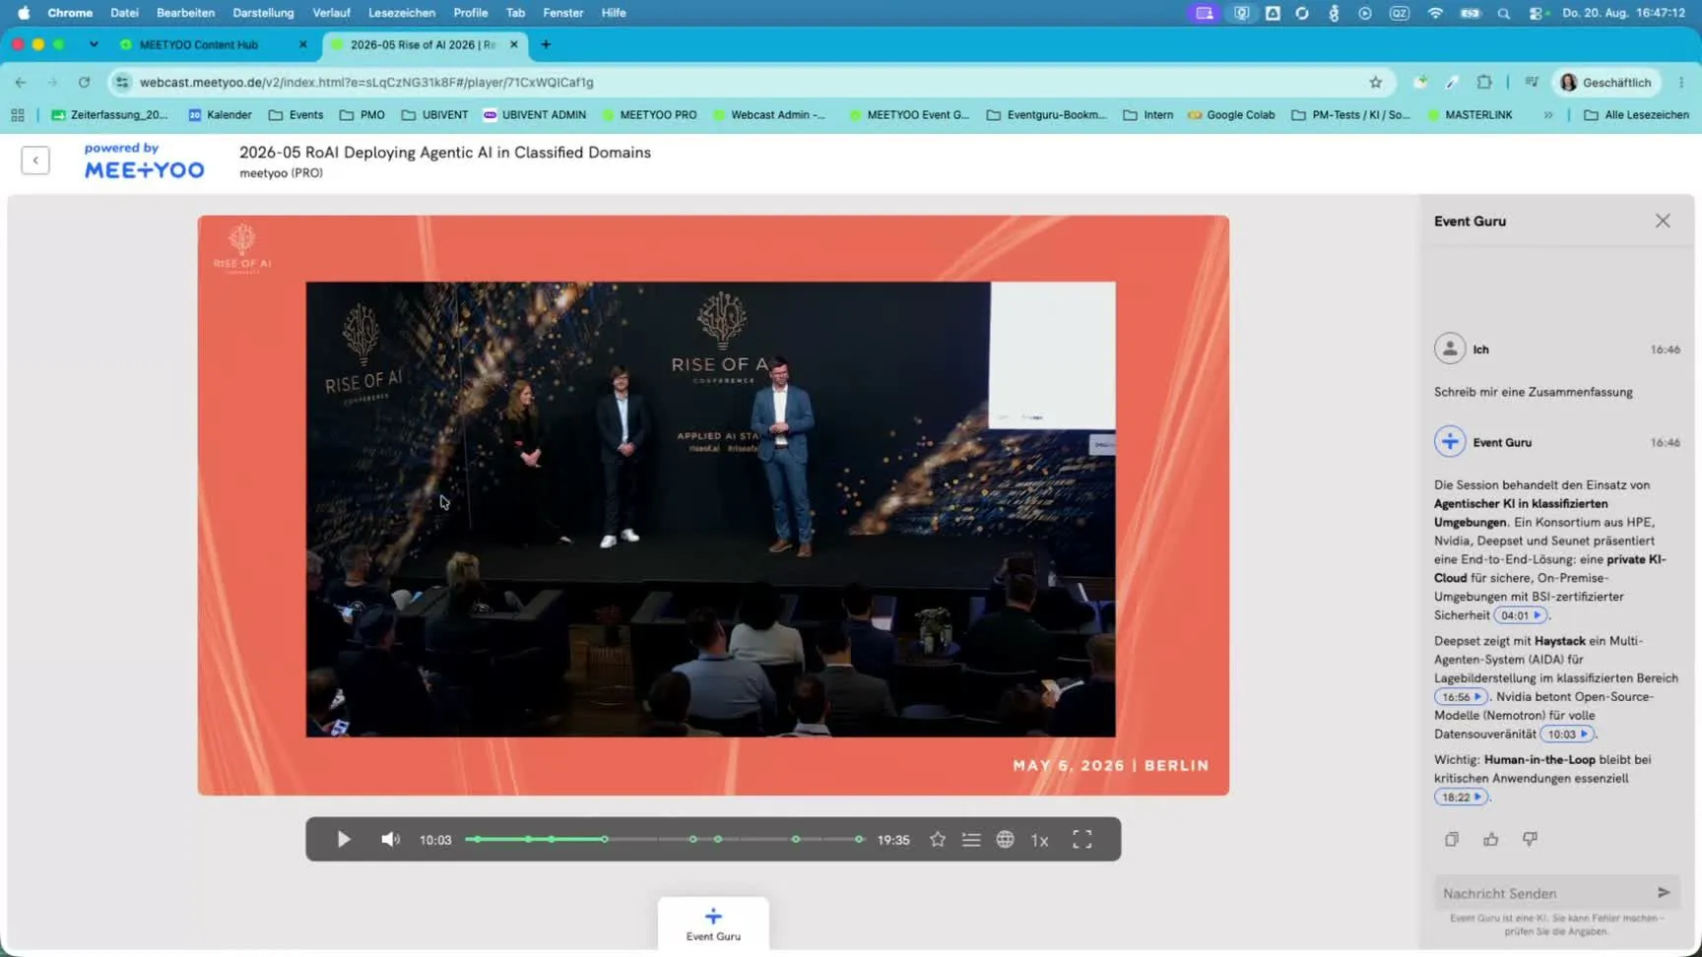This screenshot has width=1702, height=957.
Task: Open UBIVENT ADMIN bookmark
Action: [x=535, y=115]
